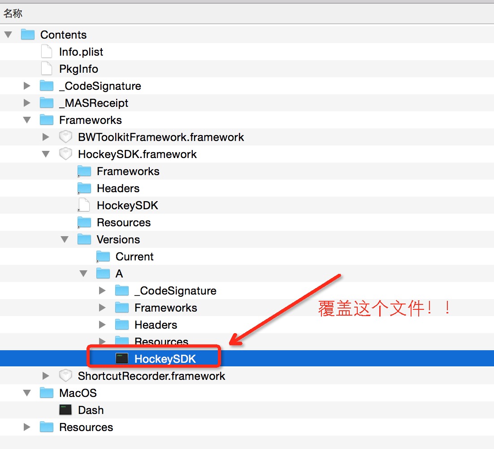Image resolution: width=494 pixels, height=449 pixels.
Task: Select the highlighted HockeySDK binary name
Action: (x=165, y=359)
